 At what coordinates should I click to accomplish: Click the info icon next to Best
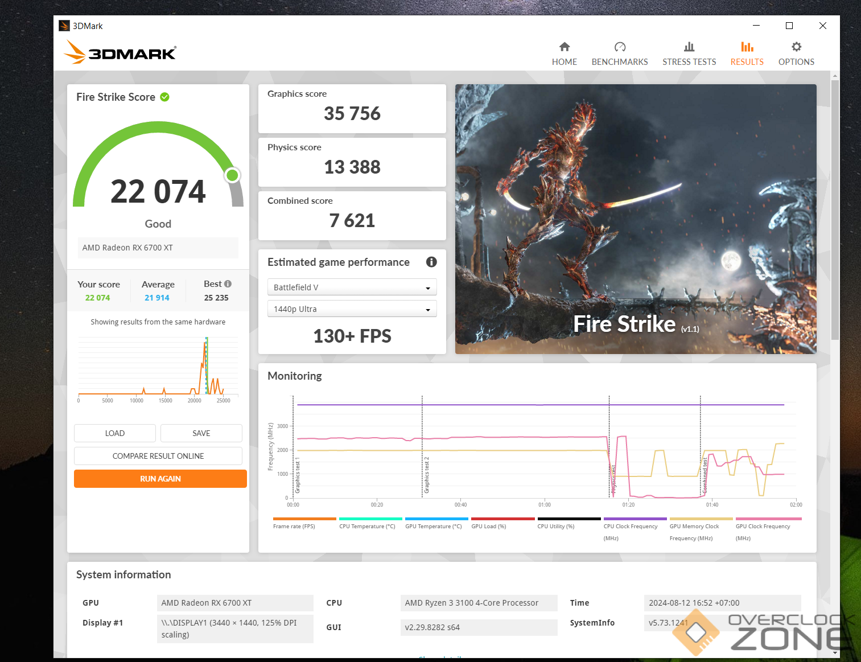228,283
